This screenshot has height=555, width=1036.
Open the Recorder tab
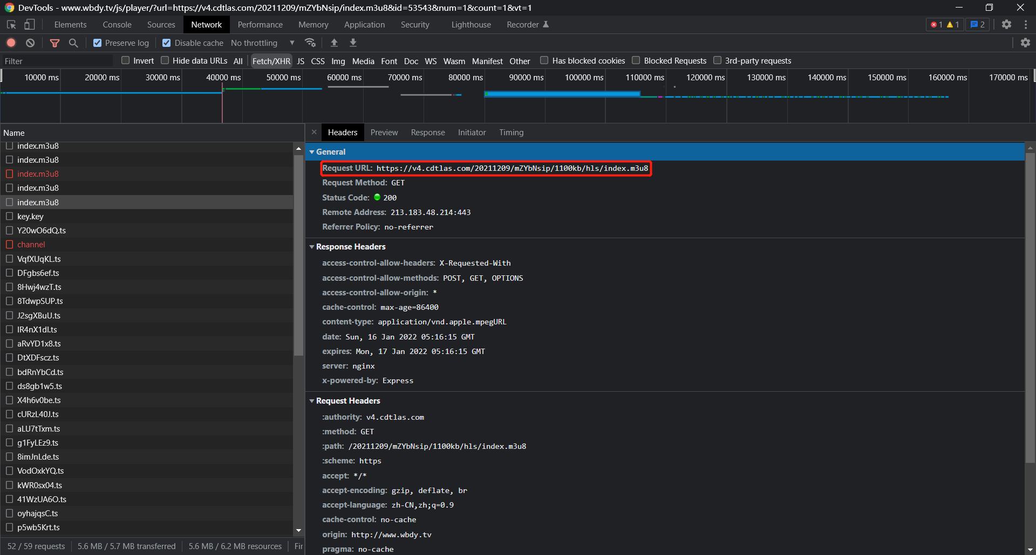(x=527, y=25)
